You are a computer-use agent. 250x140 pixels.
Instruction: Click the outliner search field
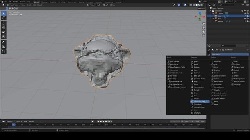227,5
